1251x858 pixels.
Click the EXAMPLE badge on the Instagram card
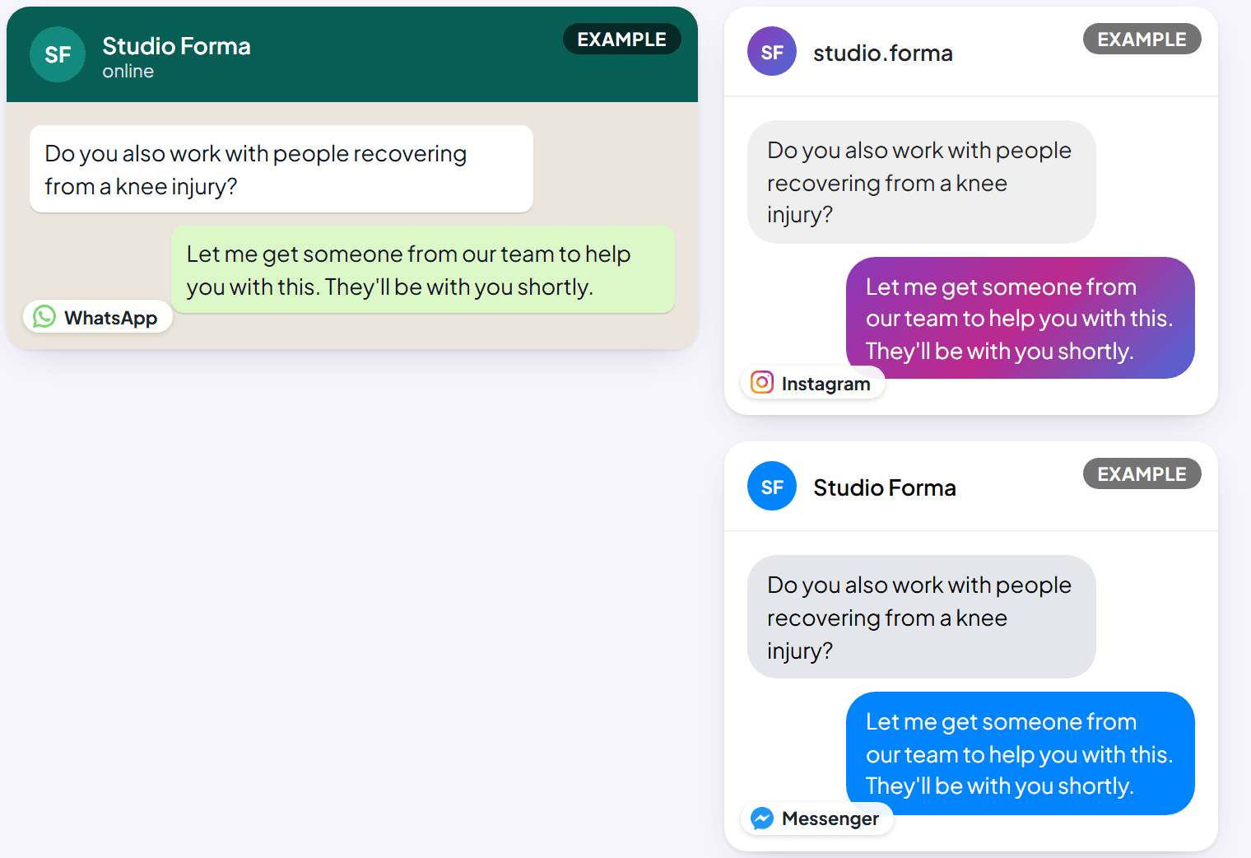point(1142,39)
